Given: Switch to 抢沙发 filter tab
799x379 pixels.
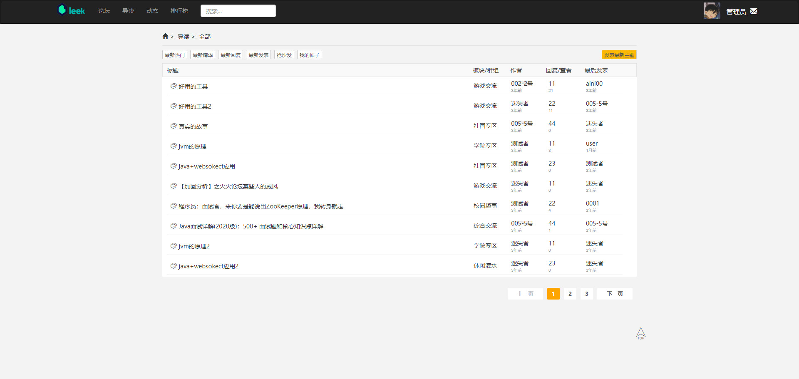Looking at the screenshot, I should 284,55.
